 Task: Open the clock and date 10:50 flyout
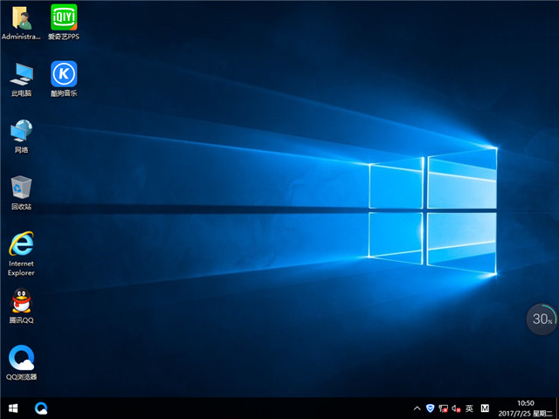pos(526,409)
